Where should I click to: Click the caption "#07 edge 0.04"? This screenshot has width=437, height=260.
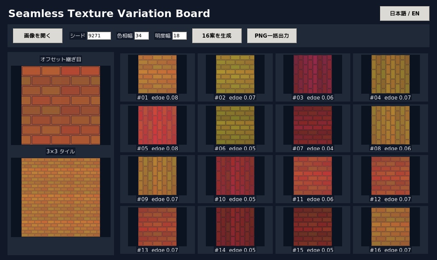coord(313,148)
